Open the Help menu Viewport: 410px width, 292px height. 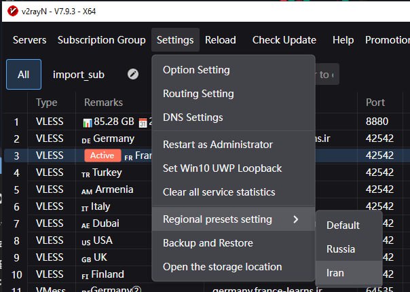[343, 40]
